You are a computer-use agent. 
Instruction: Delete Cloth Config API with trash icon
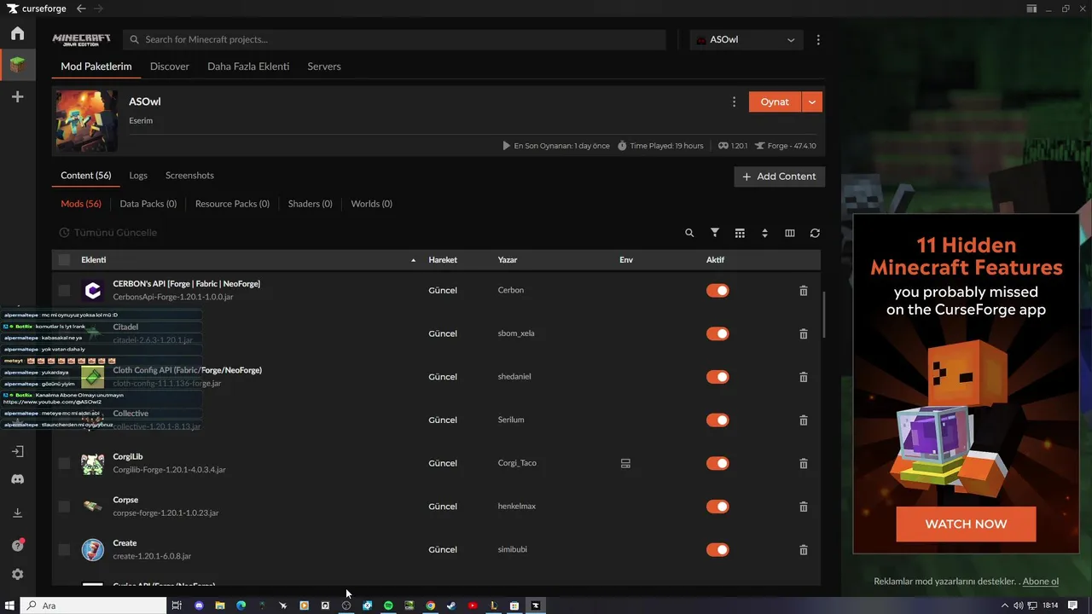coord(803,377)
